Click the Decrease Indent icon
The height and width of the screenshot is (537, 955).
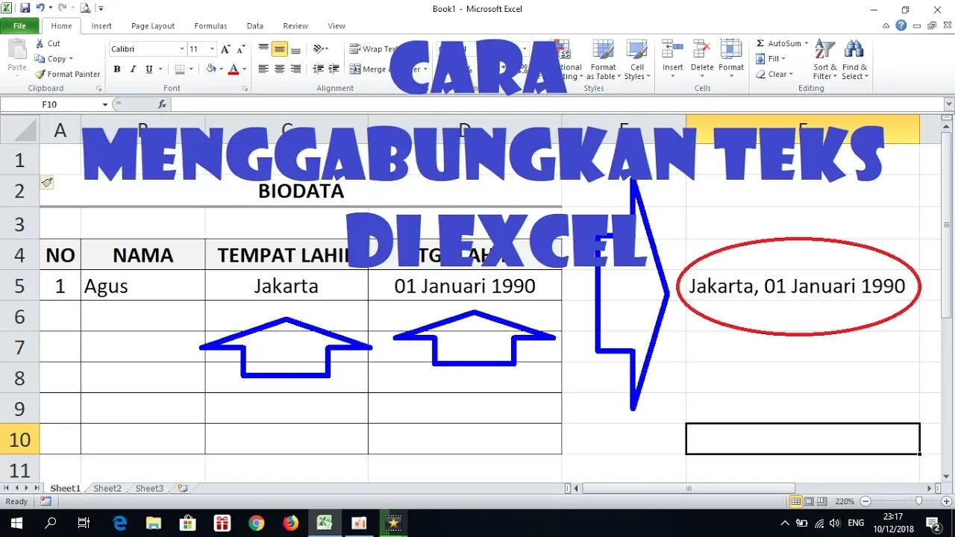[x=319, y=69]
